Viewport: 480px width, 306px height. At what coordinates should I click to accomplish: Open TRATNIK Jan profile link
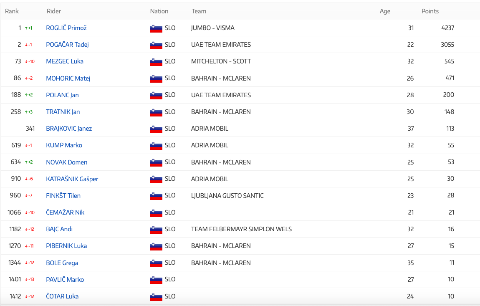[x=63, y=112]
